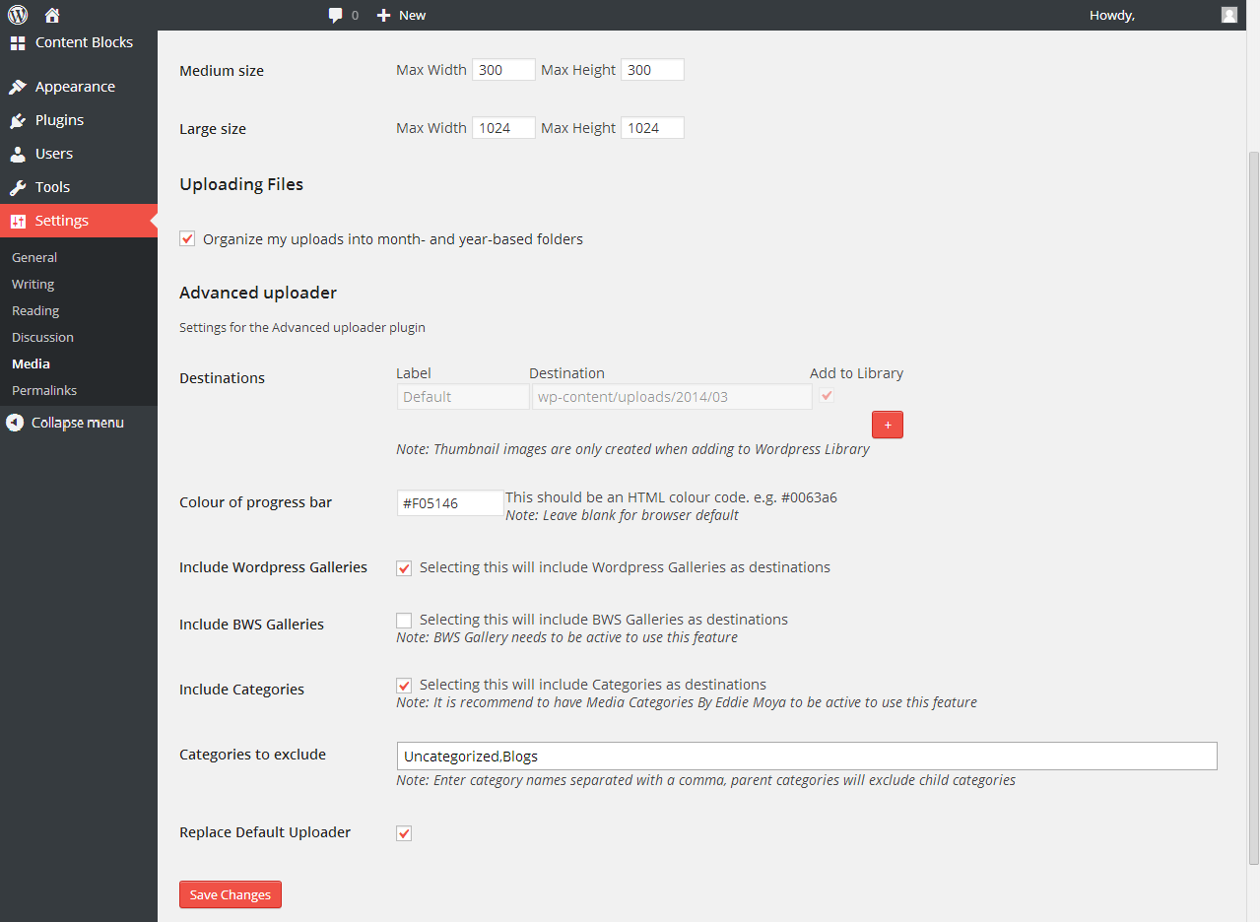Uncheck Organize uploads into month-based folders
This screenshot has height=922, width=1260.
(x=187, y=238)
